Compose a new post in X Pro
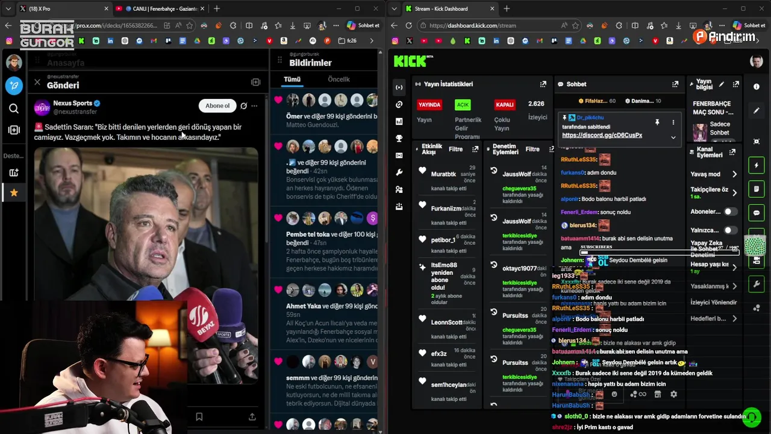Viewport: 771px width, 434px height. click(14, 85)
